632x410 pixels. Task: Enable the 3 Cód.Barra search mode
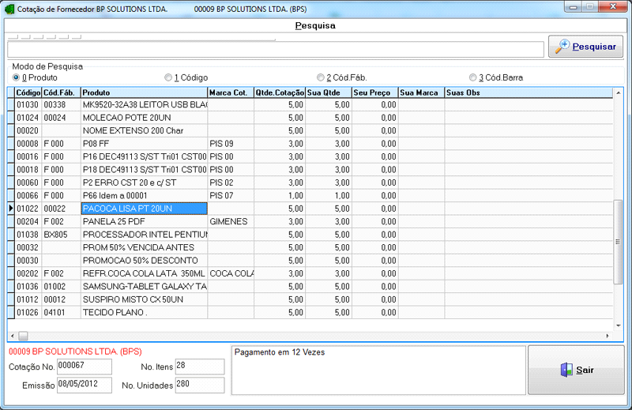tap(472, 77)
